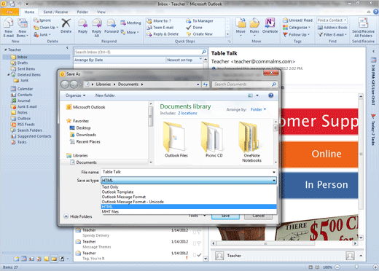The height and width of the screenshot is (271, 379).
Task: Switch to the Send / Receive tab
Action: (55, 12)
